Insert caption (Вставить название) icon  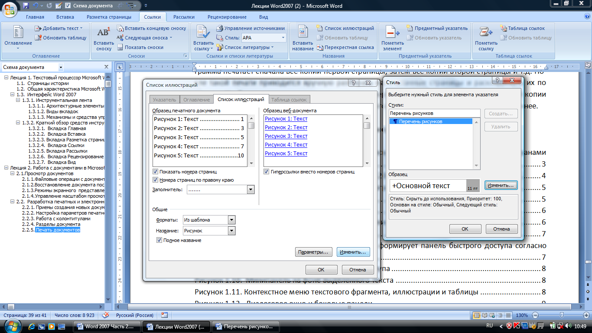[x=303, y=38]
